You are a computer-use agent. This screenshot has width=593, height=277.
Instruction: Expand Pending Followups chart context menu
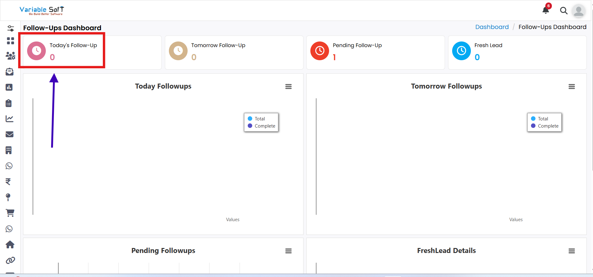(289, 251)
